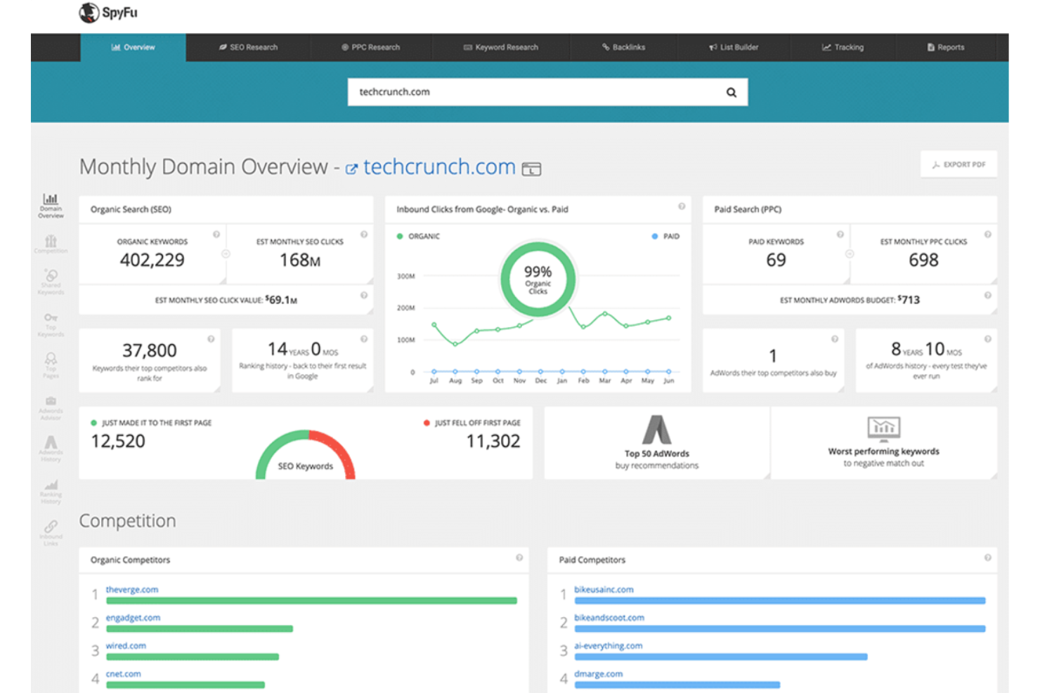Open the Reports tab
This screenshot has width=1040, height=693.
tap(945, 47)
